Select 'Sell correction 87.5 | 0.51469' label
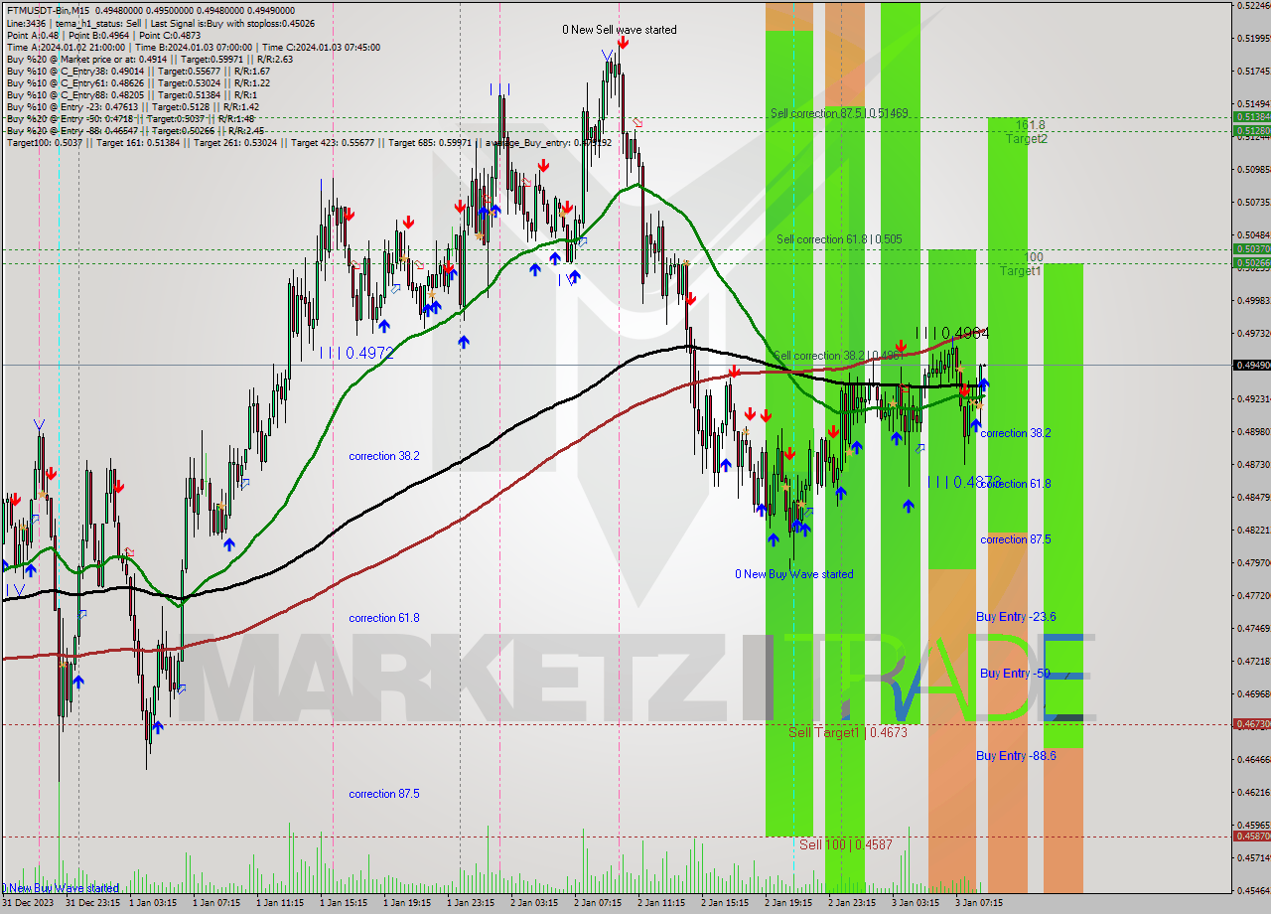 [839, 113]
